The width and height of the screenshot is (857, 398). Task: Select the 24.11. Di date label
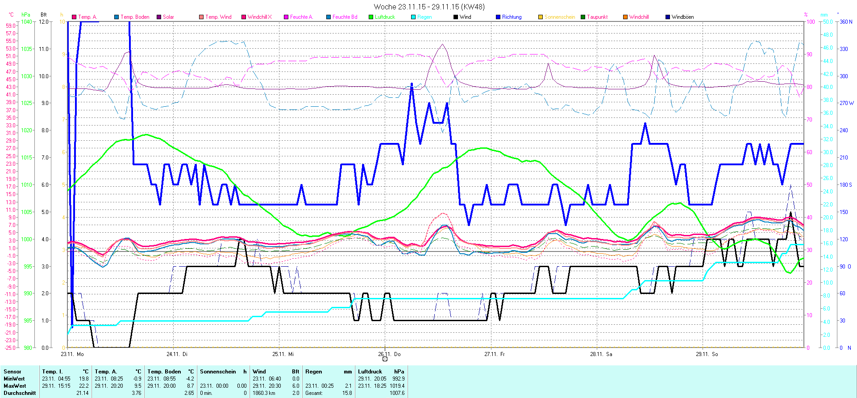coord(177,354)
